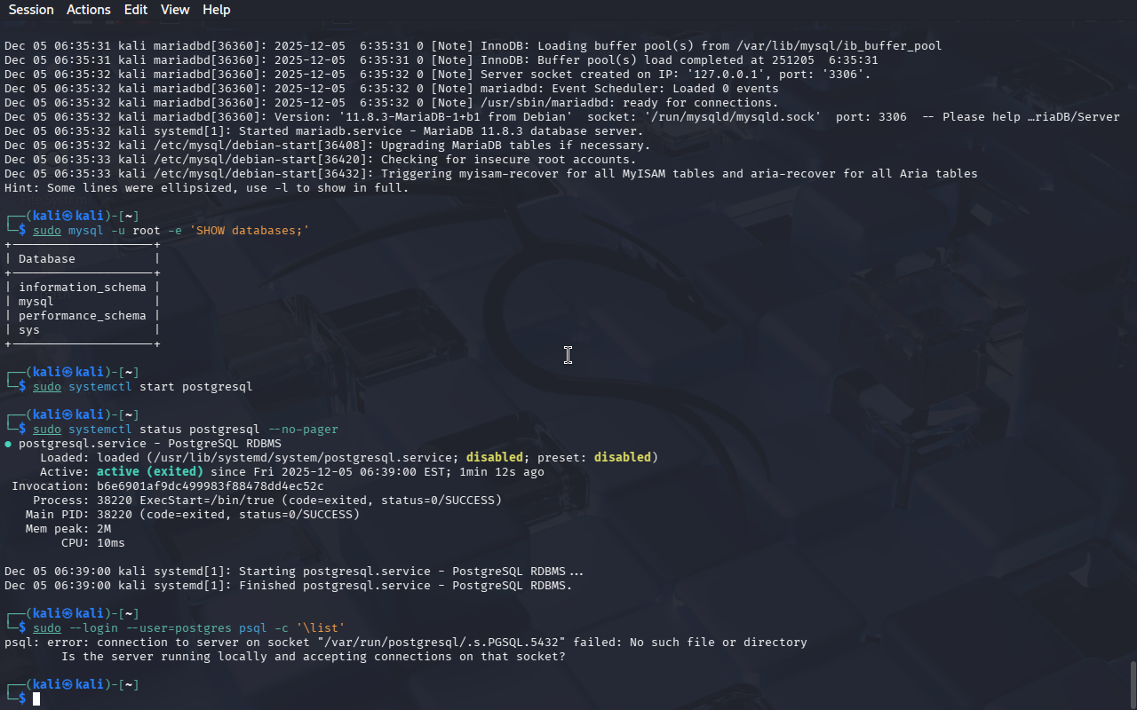Click the terminal block cursor at the last prompt
The image size is (1137, 710).
36,699
